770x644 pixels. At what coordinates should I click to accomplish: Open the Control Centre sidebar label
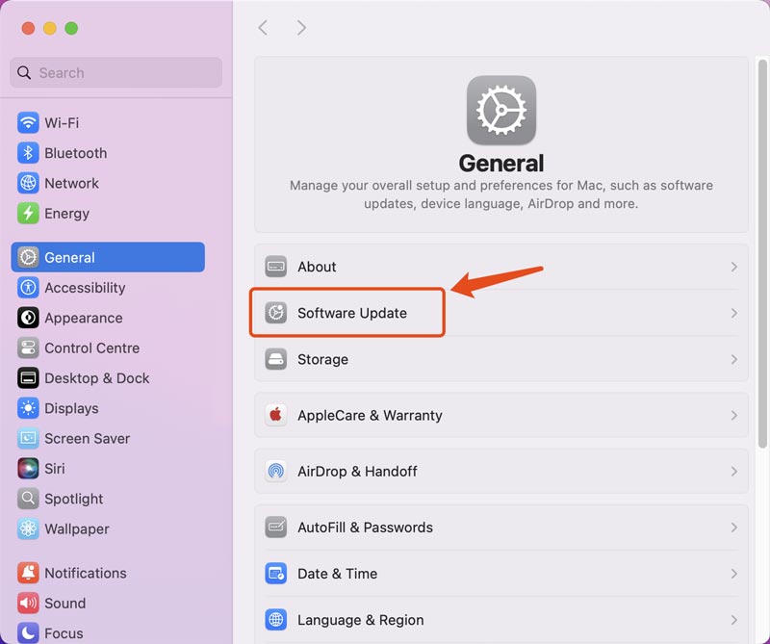point(91,348)
